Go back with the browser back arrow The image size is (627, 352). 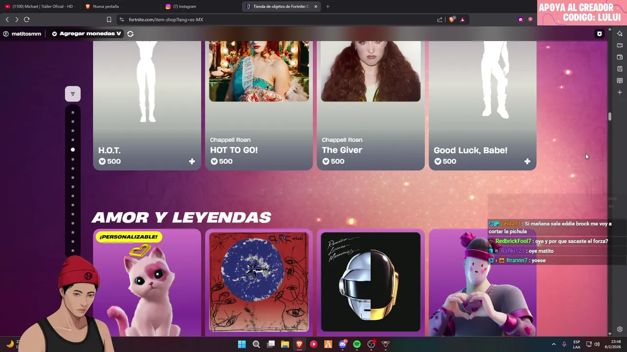pos(7,20)
